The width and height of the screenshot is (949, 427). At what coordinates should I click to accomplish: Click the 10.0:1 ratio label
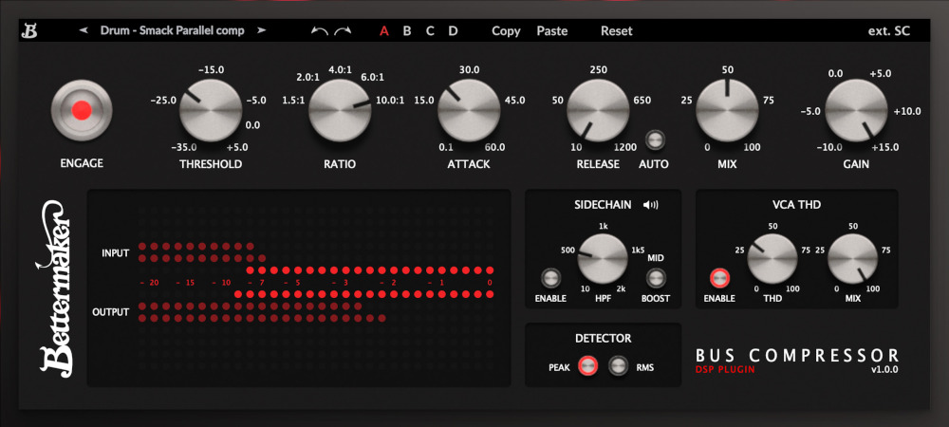coord(388,101)
